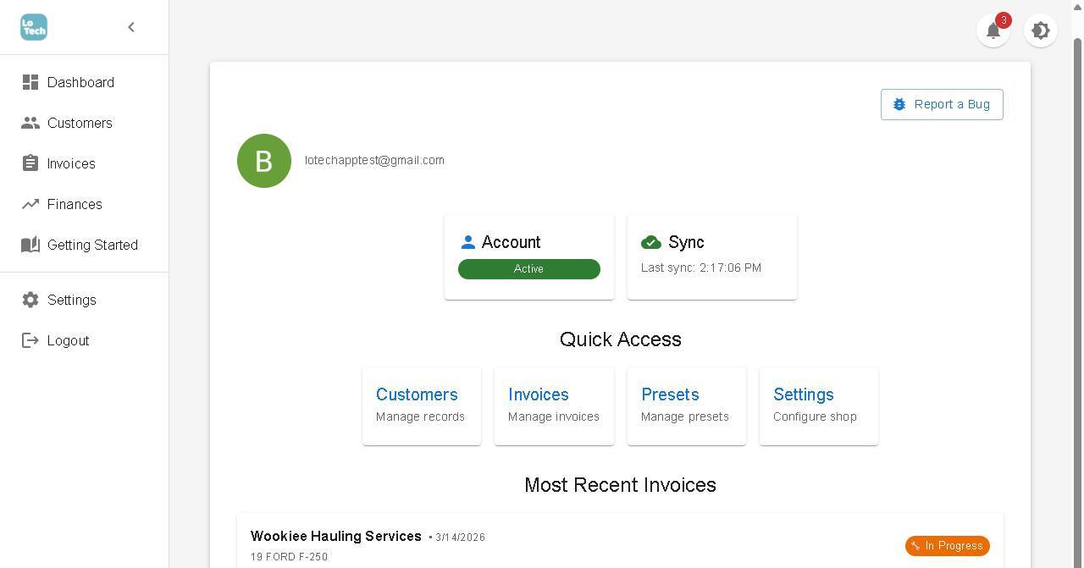This screenshot has height=568, width=1084.
Task: Open the notifications bell icon
Action: point(993,30)
